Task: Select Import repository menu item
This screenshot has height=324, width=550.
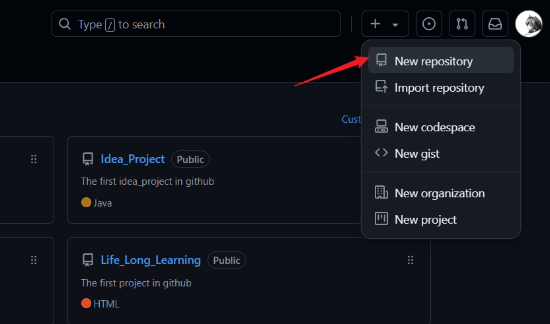Action: [440, 87]
